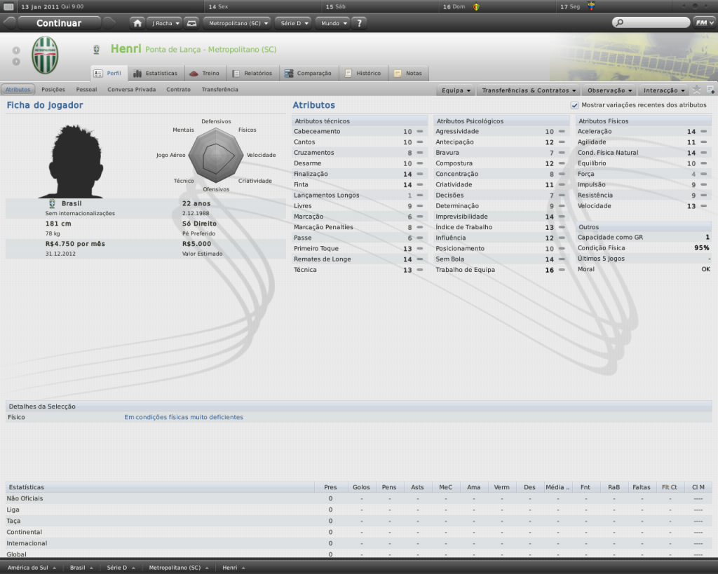Screen dimensions: 718x574
Task: Click the back navigation arrow beside Continuar
Action: [10, 23]
